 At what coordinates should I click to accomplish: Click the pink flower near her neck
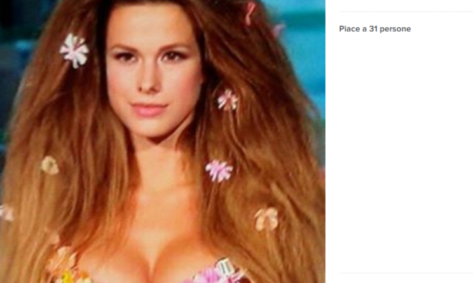(x=219, y=170)
